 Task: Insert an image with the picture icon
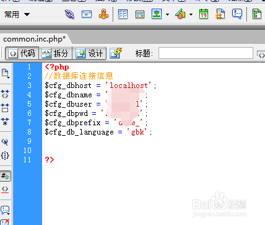point(157,14)
